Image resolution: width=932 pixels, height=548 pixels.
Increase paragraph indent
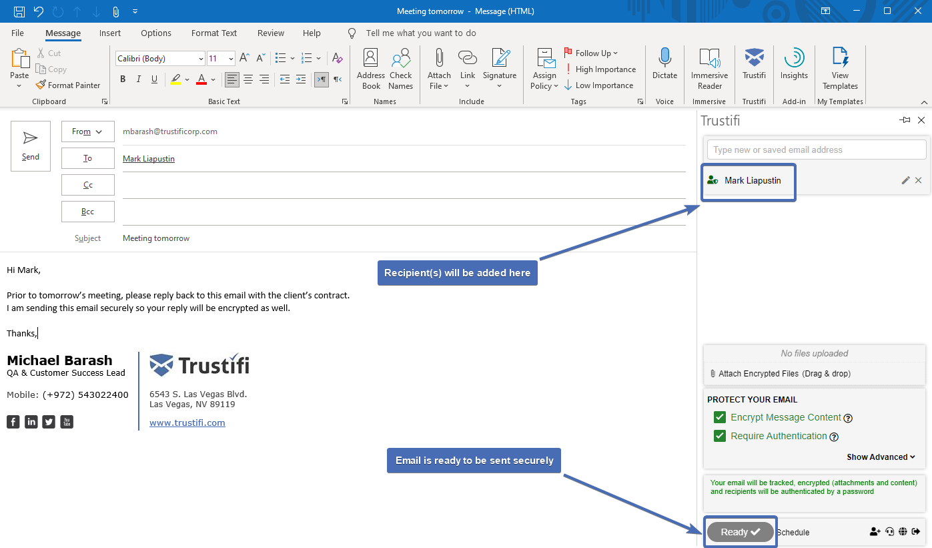(301, 79)
